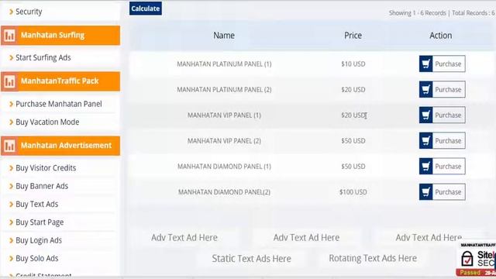Open Buy Visitor Credits
The height and width of the screenshot is (279, 496).
coord(46,168)
